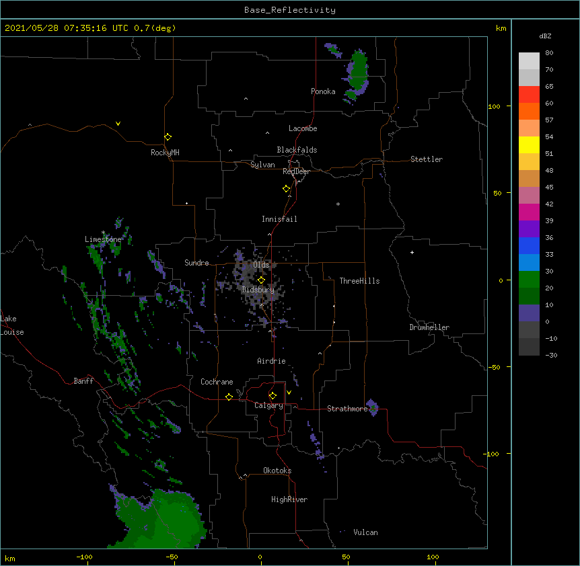This screenshot has height=566, width=580.
Task: Click the Olds city label
Action: coord(261,265)
